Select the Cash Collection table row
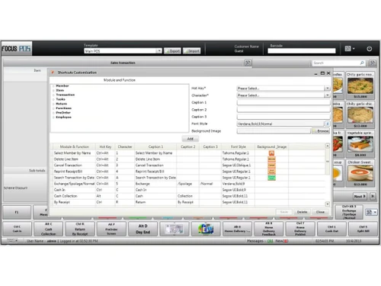Screen dimensions: 381x286 pyautogui.click(x=188, y=196)
